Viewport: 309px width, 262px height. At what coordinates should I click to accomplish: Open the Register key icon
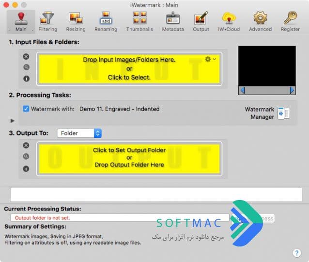tap(290, 18)
